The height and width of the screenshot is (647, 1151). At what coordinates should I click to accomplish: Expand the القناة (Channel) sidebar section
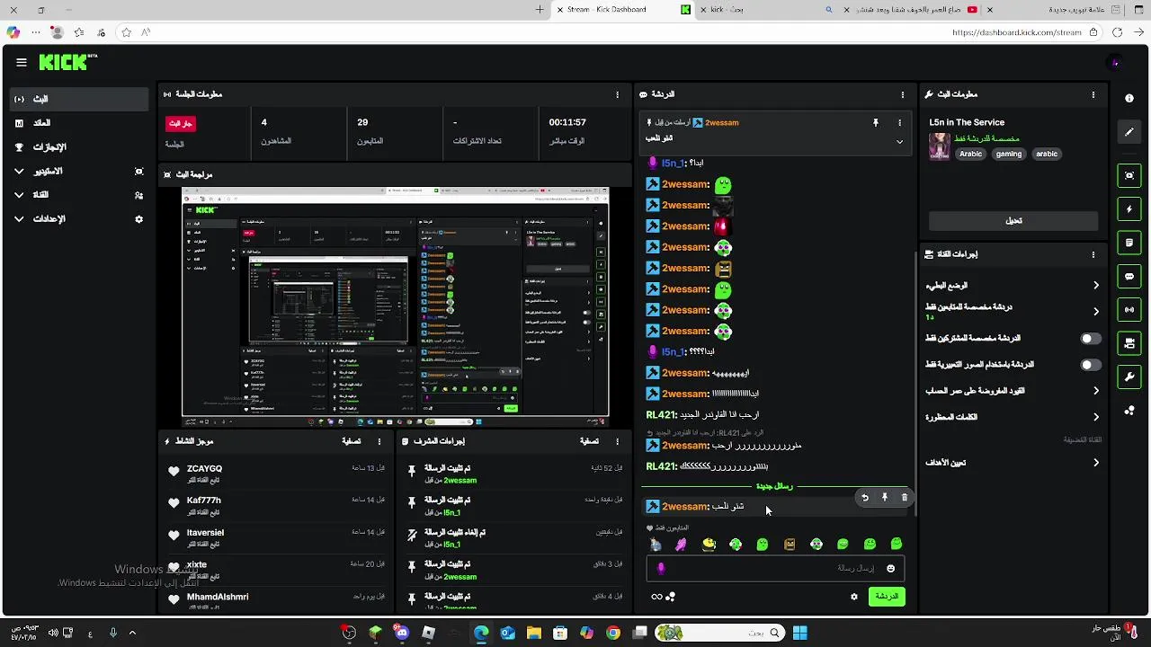(x=79, y=195)
